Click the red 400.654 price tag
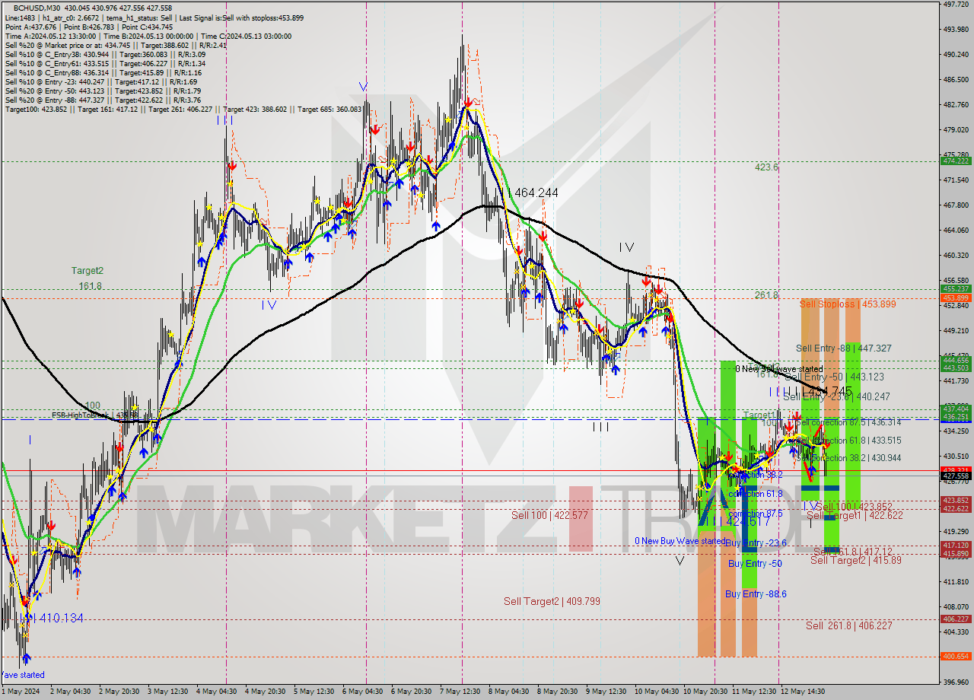974x700 pixels. click(x=956, y=656)
